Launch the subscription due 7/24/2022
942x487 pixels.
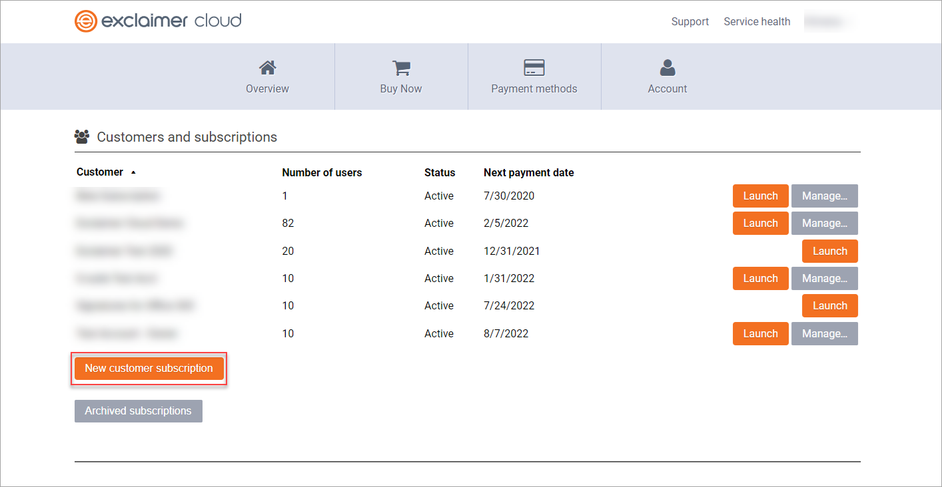click(829, 306)
